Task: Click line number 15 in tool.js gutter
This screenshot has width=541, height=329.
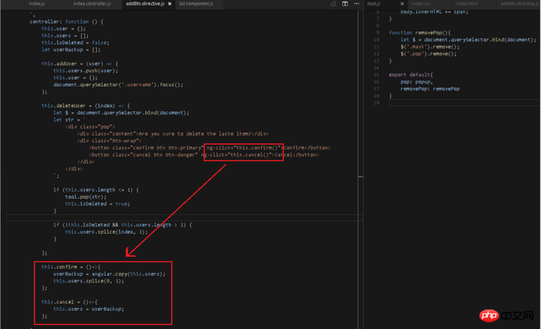Action: pos(377,75)
